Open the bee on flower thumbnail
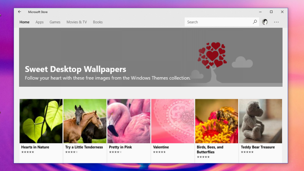This screenshot has height=171, width=304. point(217,121)
